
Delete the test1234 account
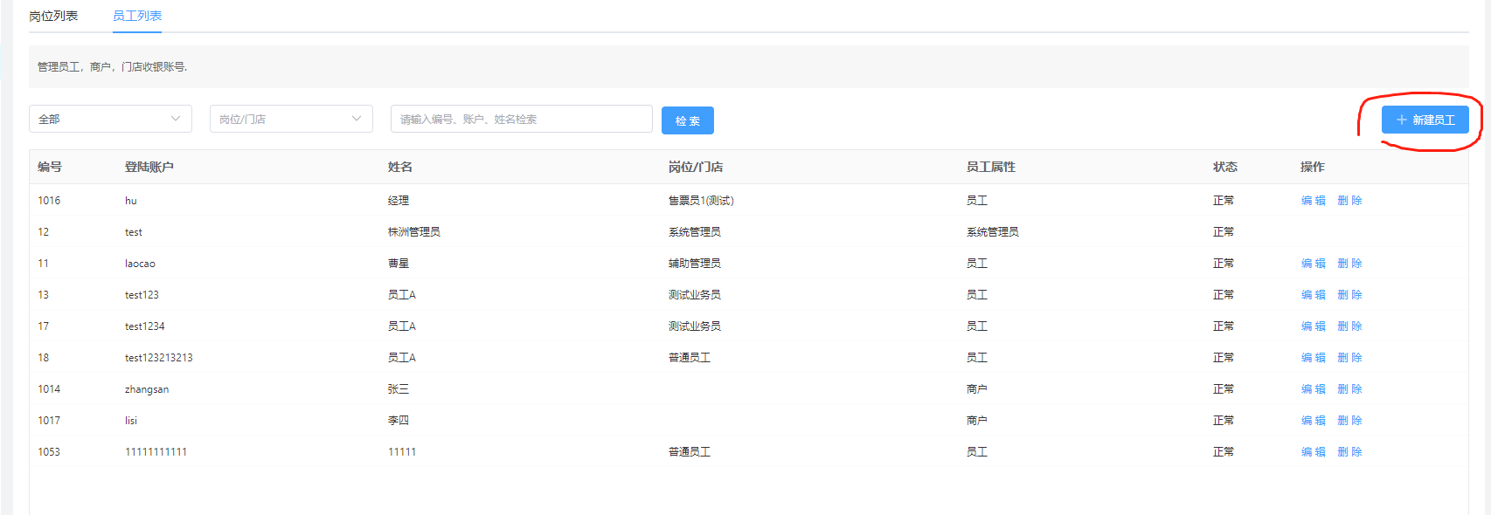click(1349, 326)
